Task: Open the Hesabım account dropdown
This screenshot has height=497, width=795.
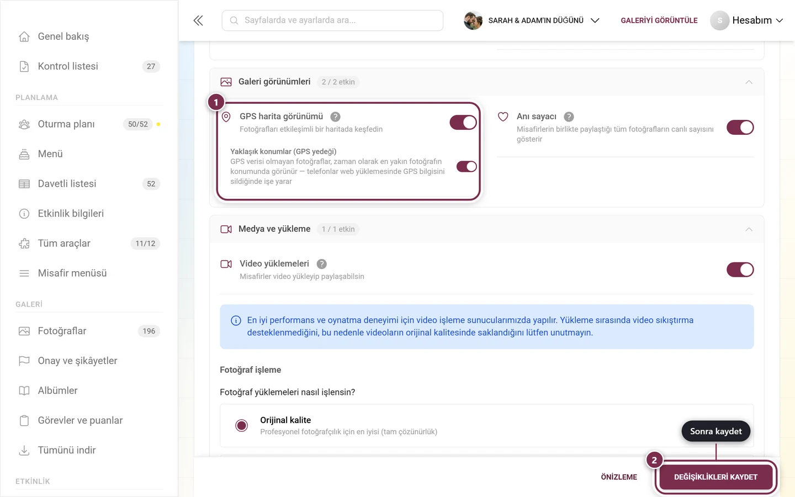Action: pyautogui.click(x=747, y=20)
